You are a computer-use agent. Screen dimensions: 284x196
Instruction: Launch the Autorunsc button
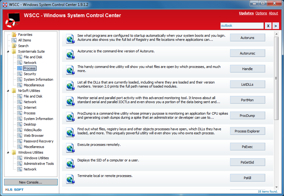(x=248, y=53)
